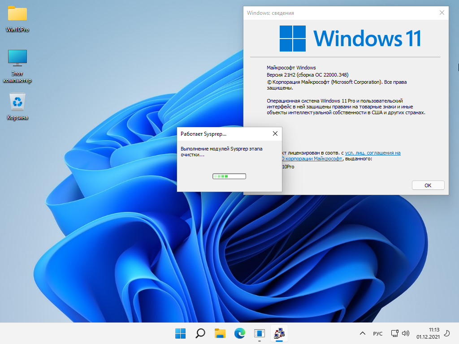The width and height of the screenshot is (459, 344).
Task: Click the Windows: сведения title text
Action: tap(270, 13)
